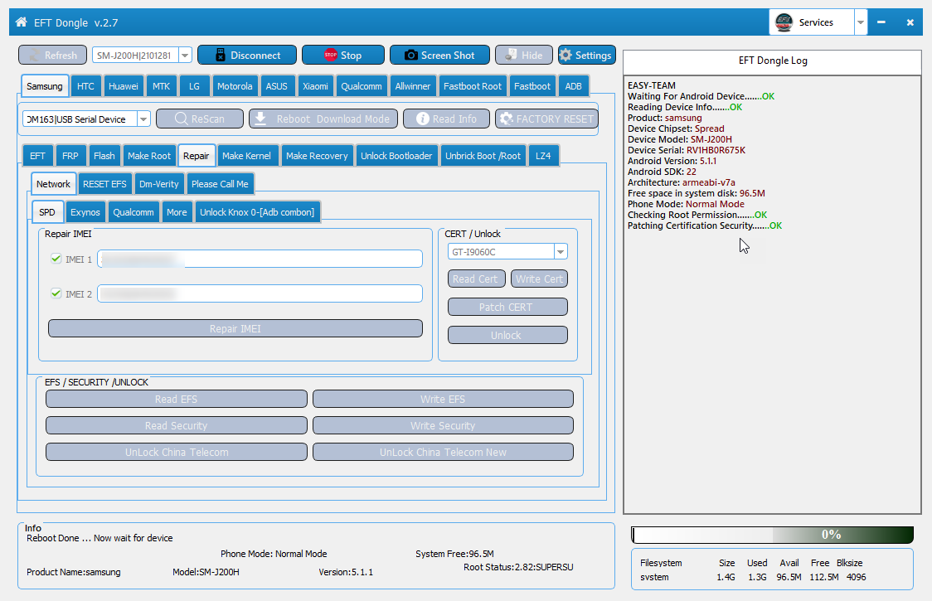The image size is (932, 601).
Task: Click the magnifier icon on ReScan
Action: [182, 119]
